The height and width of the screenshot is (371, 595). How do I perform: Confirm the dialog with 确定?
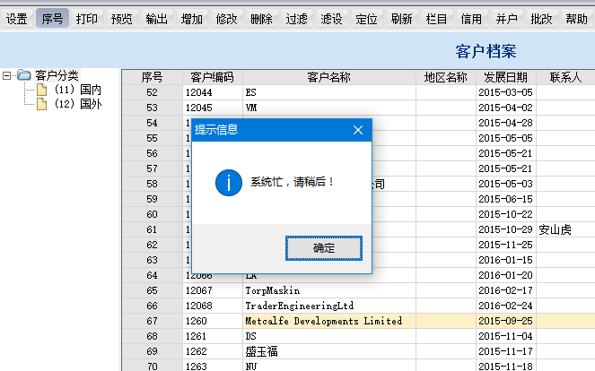pos(324,248)
